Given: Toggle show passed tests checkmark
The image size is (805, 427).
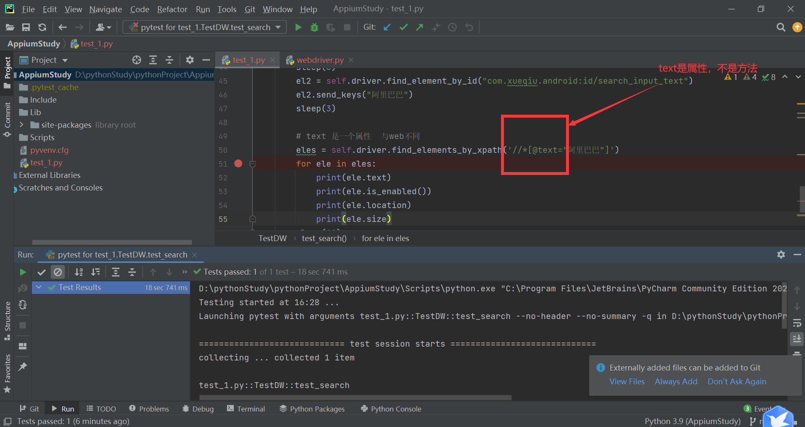Looking at the screenshot, I should 41,272.
